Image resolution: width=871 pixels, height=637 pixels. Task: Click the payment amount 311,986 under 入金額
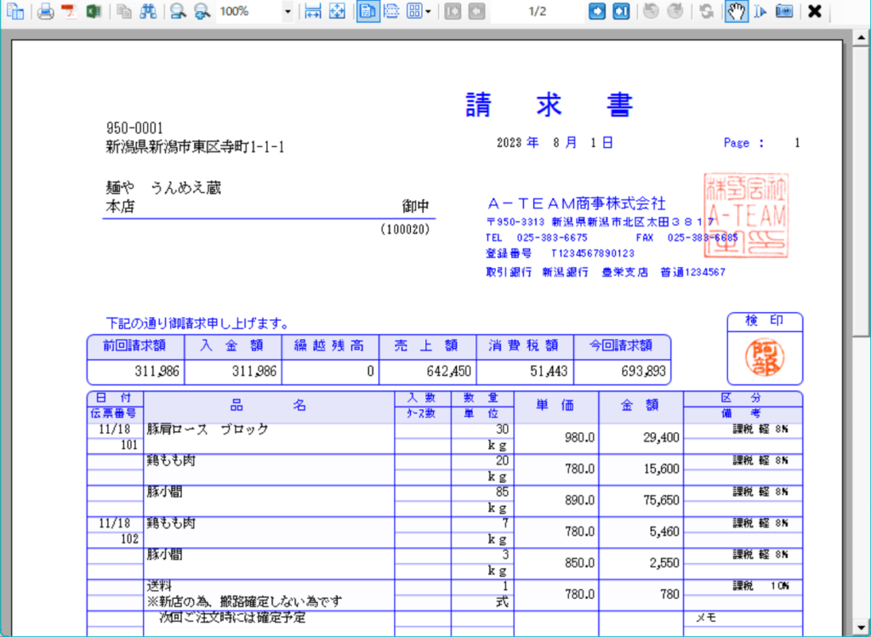pyautogui.click(x=253, y=371)
